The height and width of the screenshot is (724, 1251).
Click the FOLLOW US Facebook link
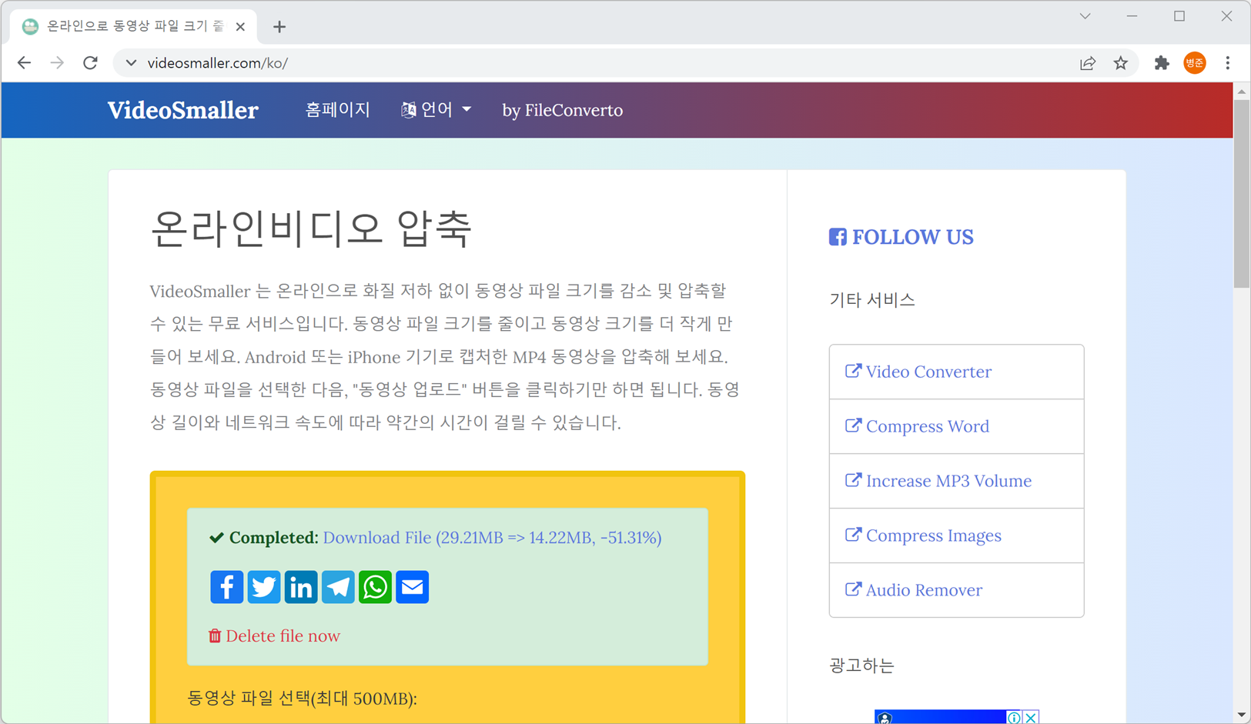coord(901,237)
